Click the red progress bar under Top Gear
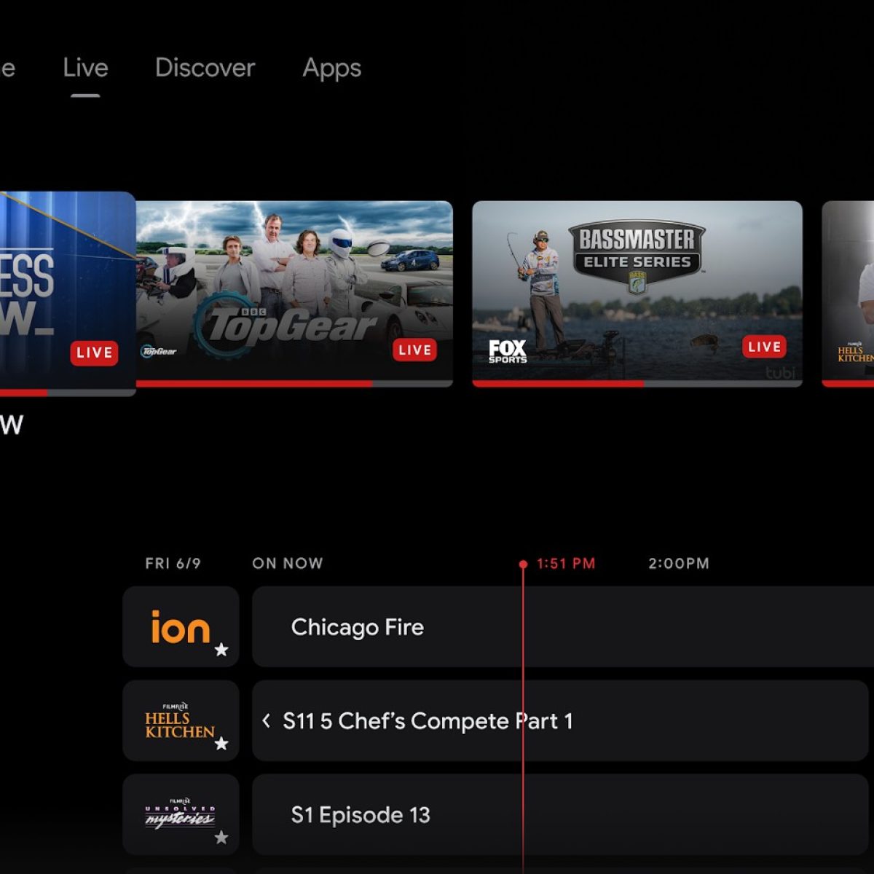The width and height of the screenshot is (874, 874). [255, 383]
